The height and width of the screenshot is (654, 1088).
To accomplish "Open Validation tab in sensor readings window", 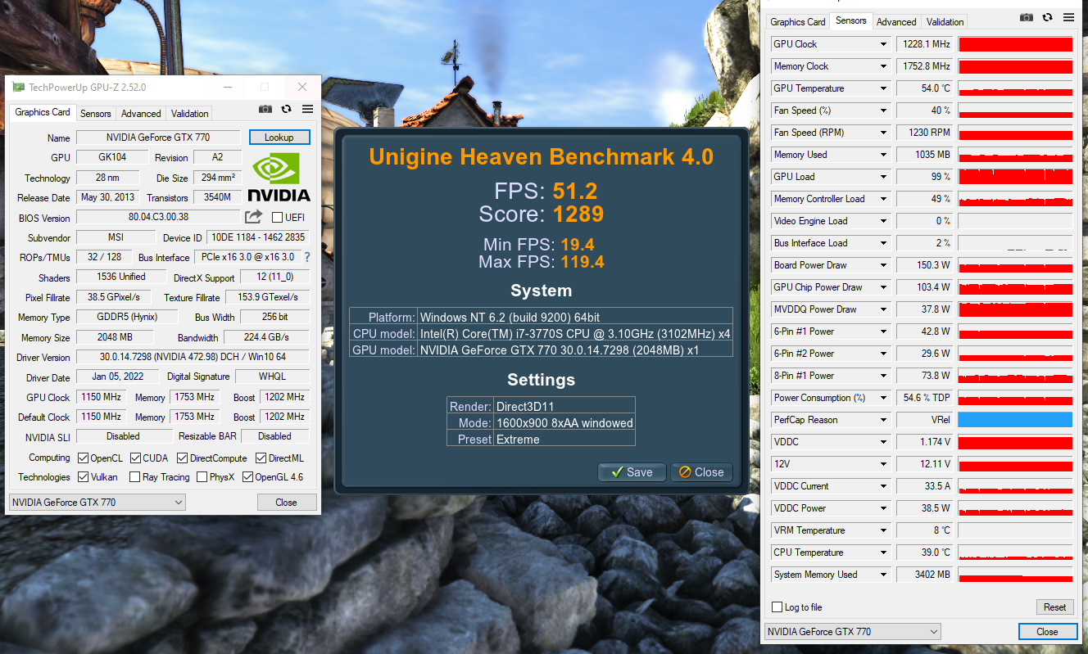I will point(945,22).
